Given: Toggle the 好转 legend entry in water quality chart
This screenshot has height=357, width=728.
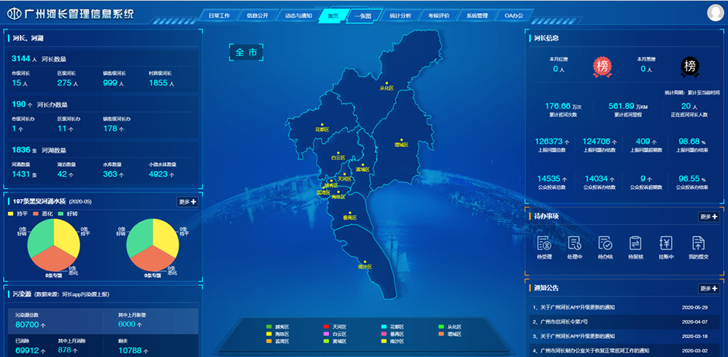Looking at the screenshot, I should tap(70, 214).
